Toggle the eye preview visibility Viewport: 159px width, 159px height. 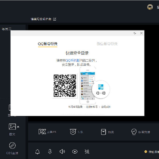point(75,151)
